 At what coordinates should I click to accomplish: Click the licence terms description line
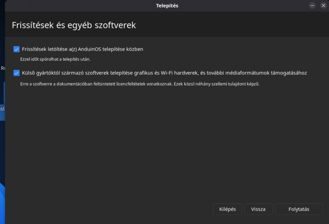point(140,84)
